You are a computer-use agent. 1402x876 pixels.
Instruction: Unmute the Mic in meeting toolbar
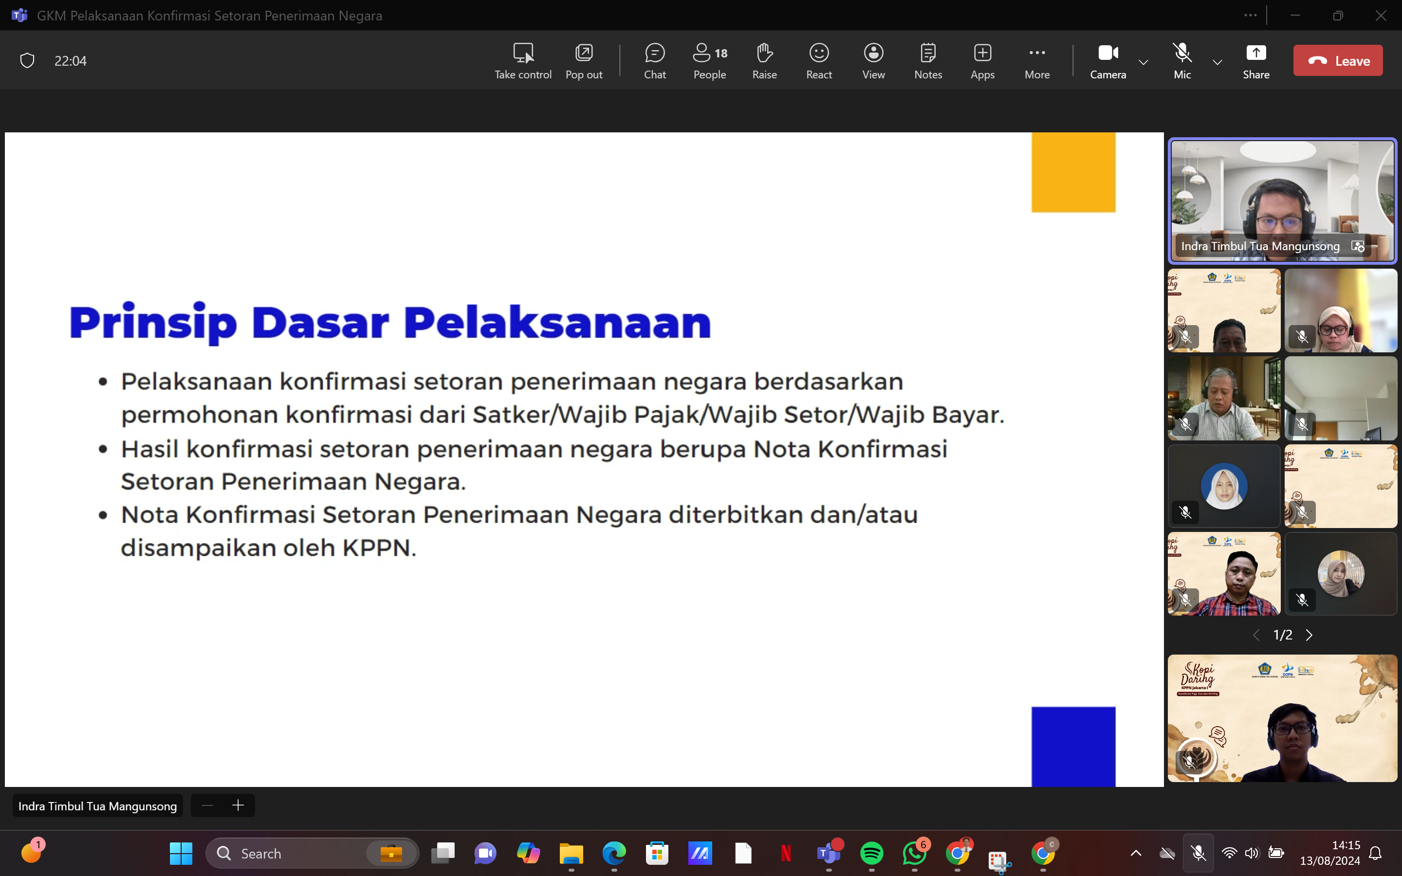pos(1182,61)
